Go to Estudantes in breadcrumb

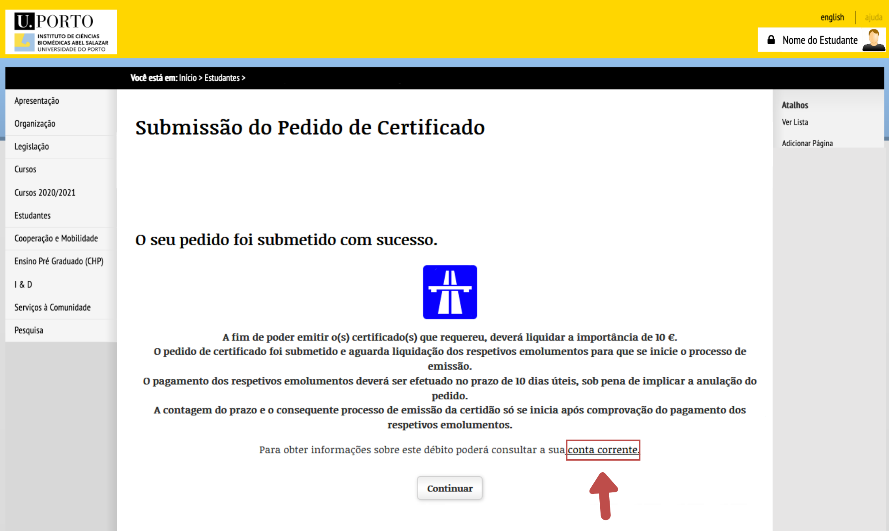coord(222,78)
